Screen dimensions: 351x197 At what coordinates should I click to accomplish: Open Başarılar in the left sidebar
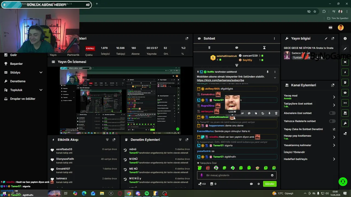(x=16, y=64)
